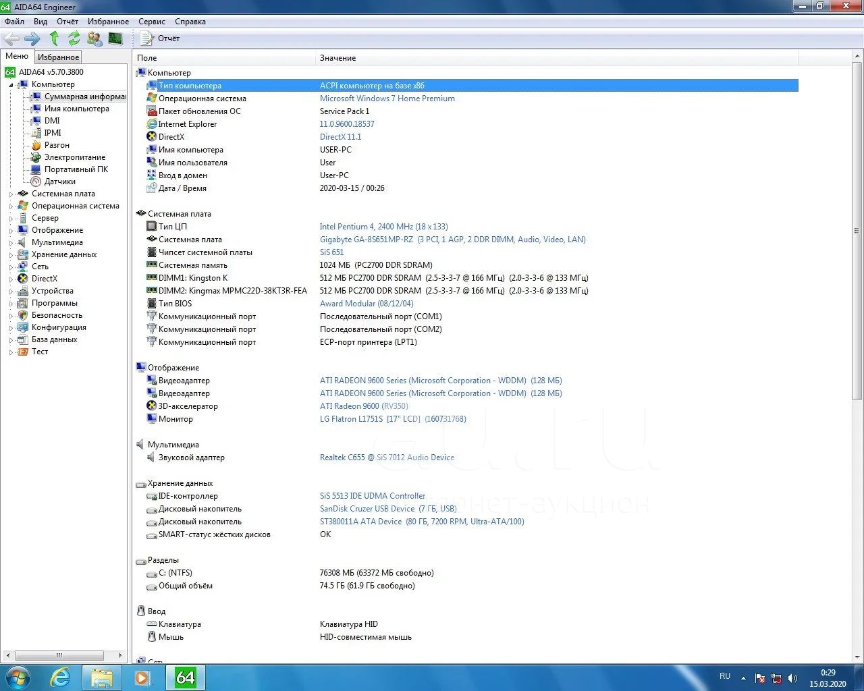The width and height of the screenshot is (864, 691).
Task: Switch to the Меню tab
Action: pyautogui.click(x=17, y=56)
